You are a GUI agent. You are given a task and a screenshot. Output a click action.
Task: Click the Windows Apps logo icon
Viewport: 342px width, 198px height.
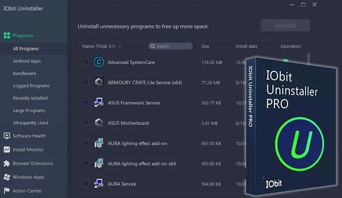tap(7, 177)
